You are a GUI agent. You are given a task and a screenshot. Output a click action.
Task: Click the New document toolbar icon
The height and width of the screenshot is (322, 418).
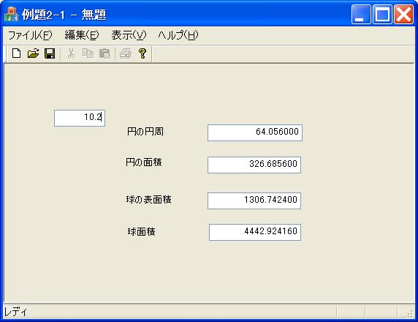(x=17, y=53)
